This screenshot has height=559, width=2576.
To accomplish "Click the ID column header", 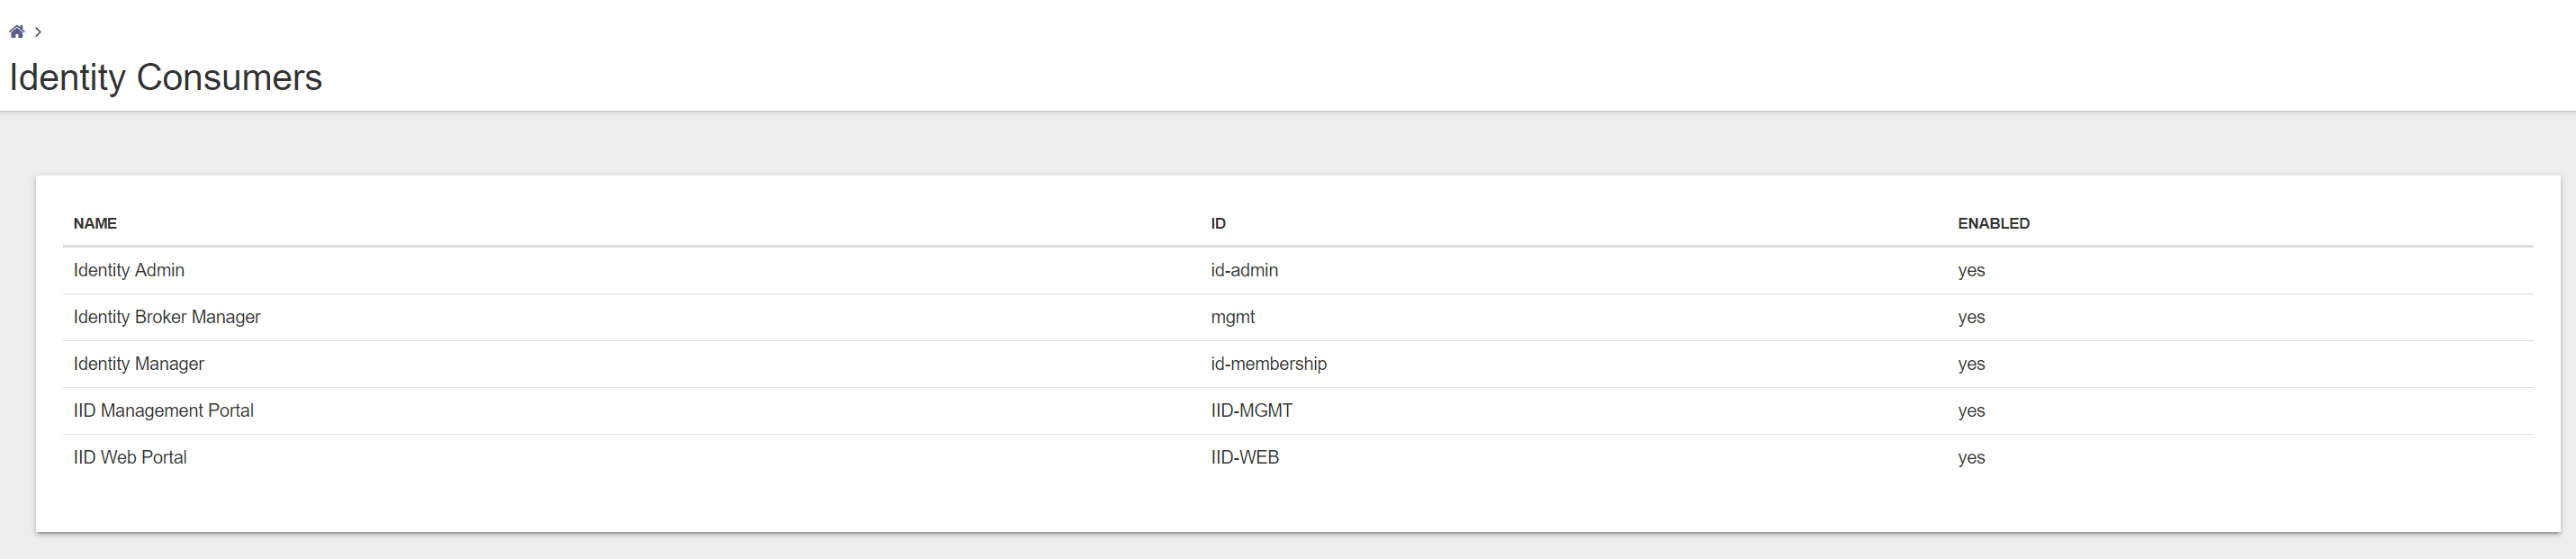I will 1218,224.
